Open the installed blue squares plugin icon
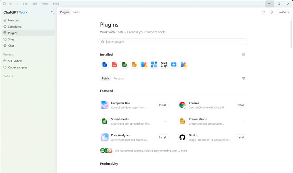293x173 pixels. pyautogui.click(x=154, y=65)
